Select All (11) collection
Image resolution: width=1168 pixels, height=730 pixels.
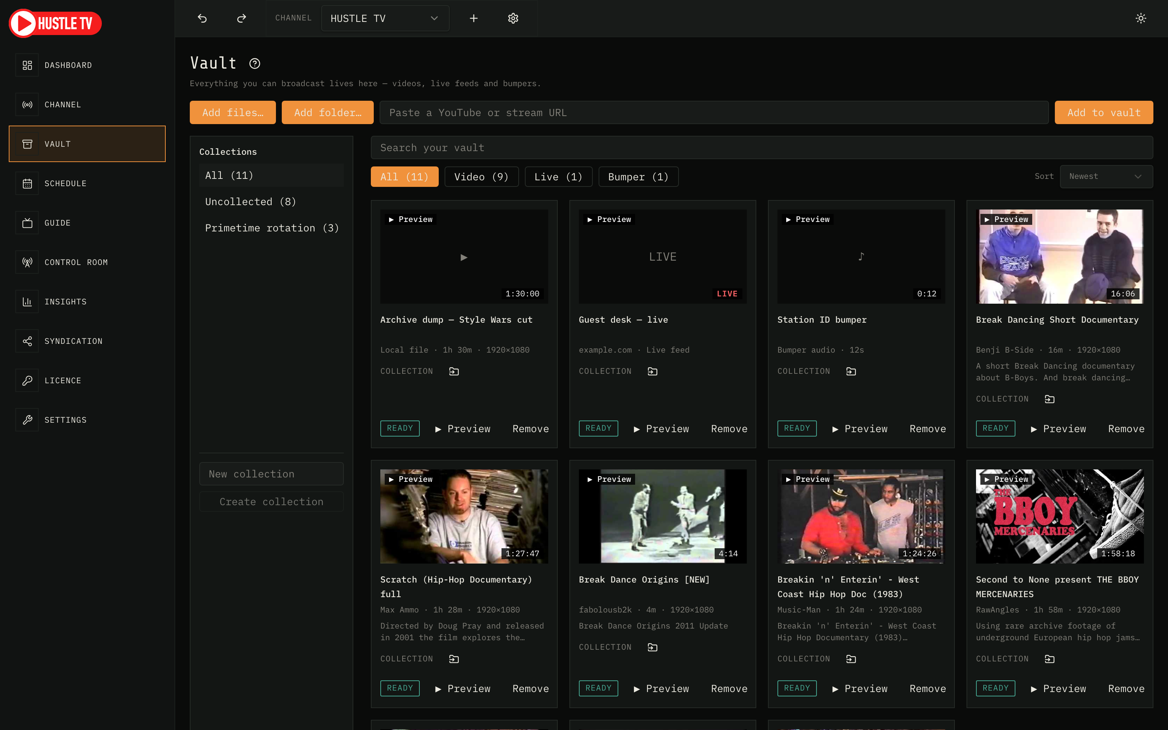click(271, 175)
